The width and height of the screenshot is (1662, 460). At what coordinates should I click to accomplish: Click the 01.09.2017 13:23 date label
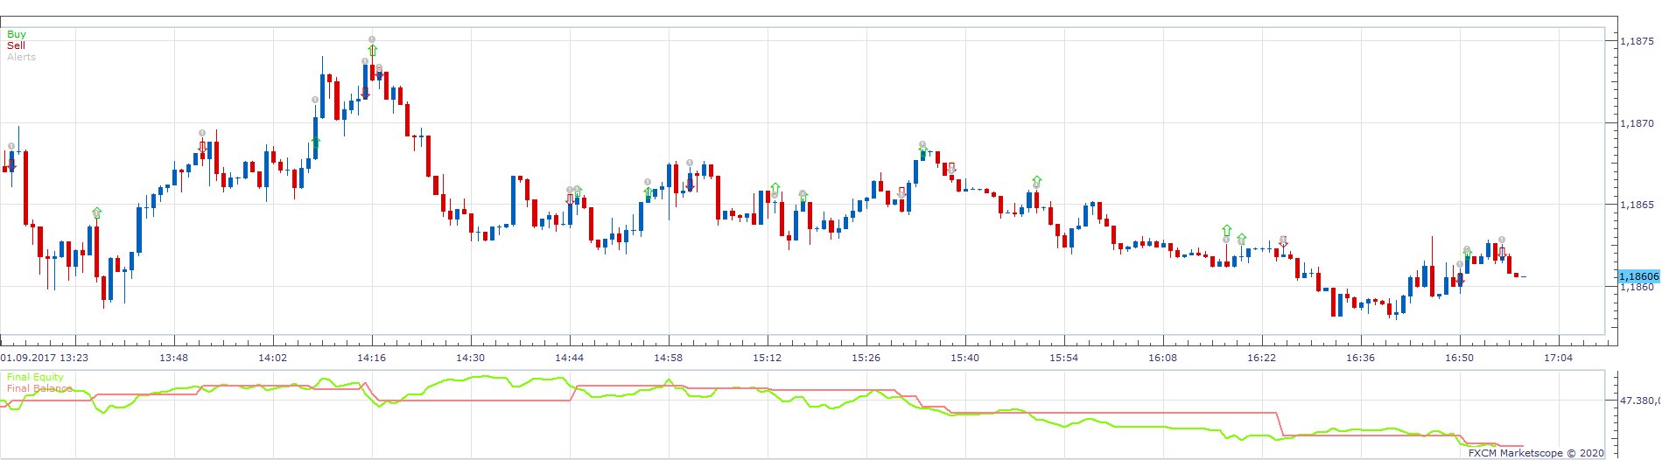[45, 358]
